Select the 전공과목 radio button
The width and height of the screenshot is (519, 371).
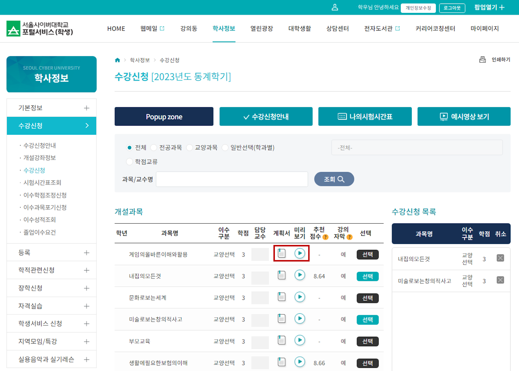[x=154, y=147]
